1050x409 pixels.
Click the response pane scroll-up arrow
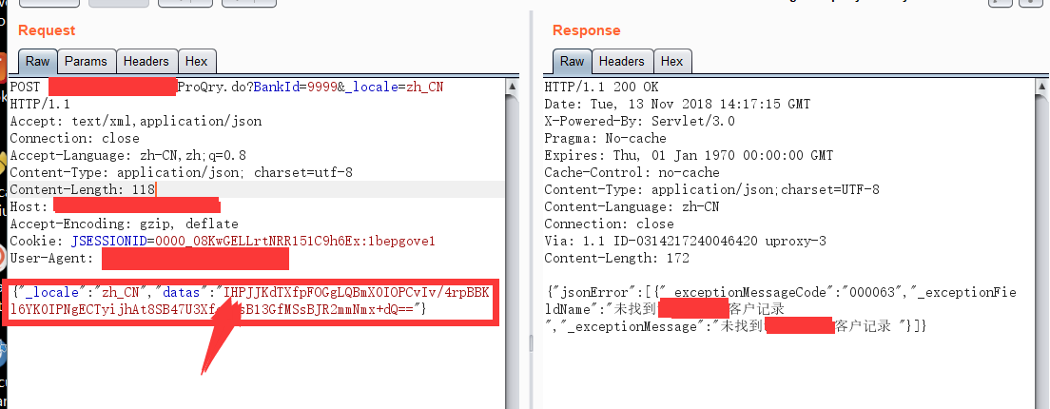click(1041, 88)
